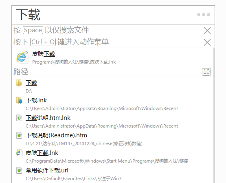Click the icon of 常用软件下载.url

point(19,171)
